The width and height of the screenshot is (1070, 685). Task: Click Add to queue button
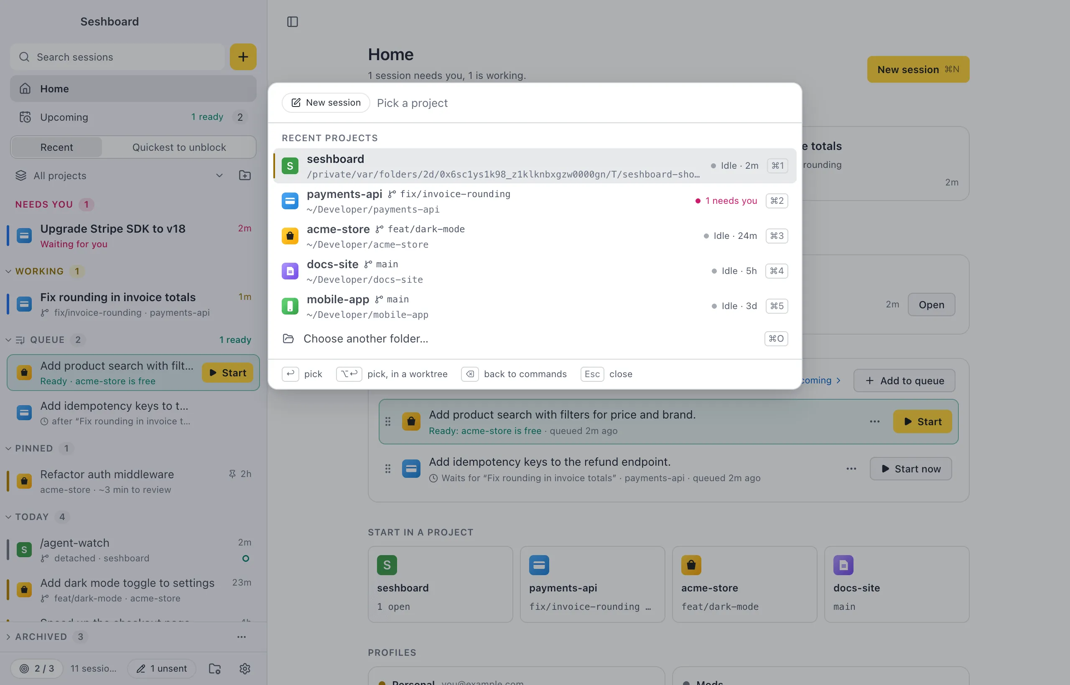pos(904,381)
